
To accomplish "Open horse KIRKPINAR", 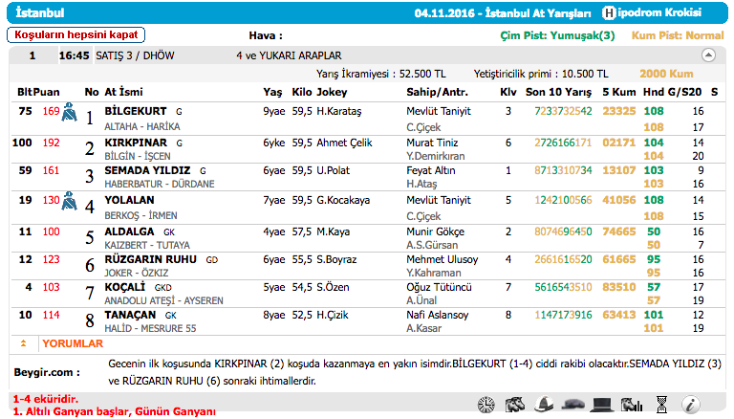I will point(136,143).
